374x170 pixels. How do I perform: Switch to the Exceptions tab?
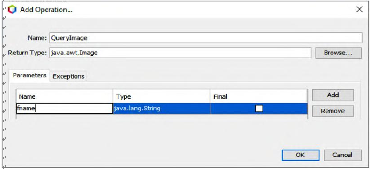[x=69, y=76]
